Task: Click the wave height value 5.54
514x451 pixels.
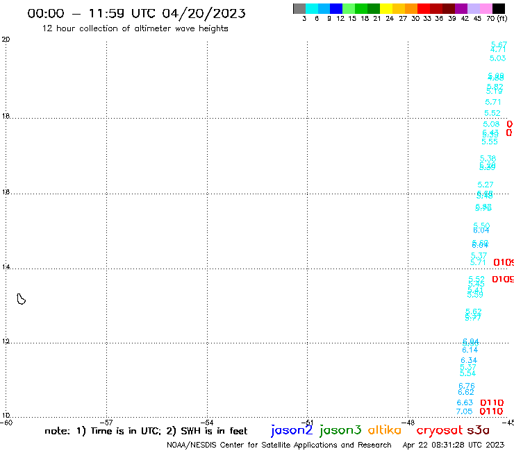Action: pyautogui.click(x=467, y=373)
